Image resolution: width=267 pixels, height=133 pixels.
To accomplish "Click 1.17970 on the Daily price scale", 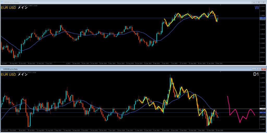I will click(x=262, y=96).
